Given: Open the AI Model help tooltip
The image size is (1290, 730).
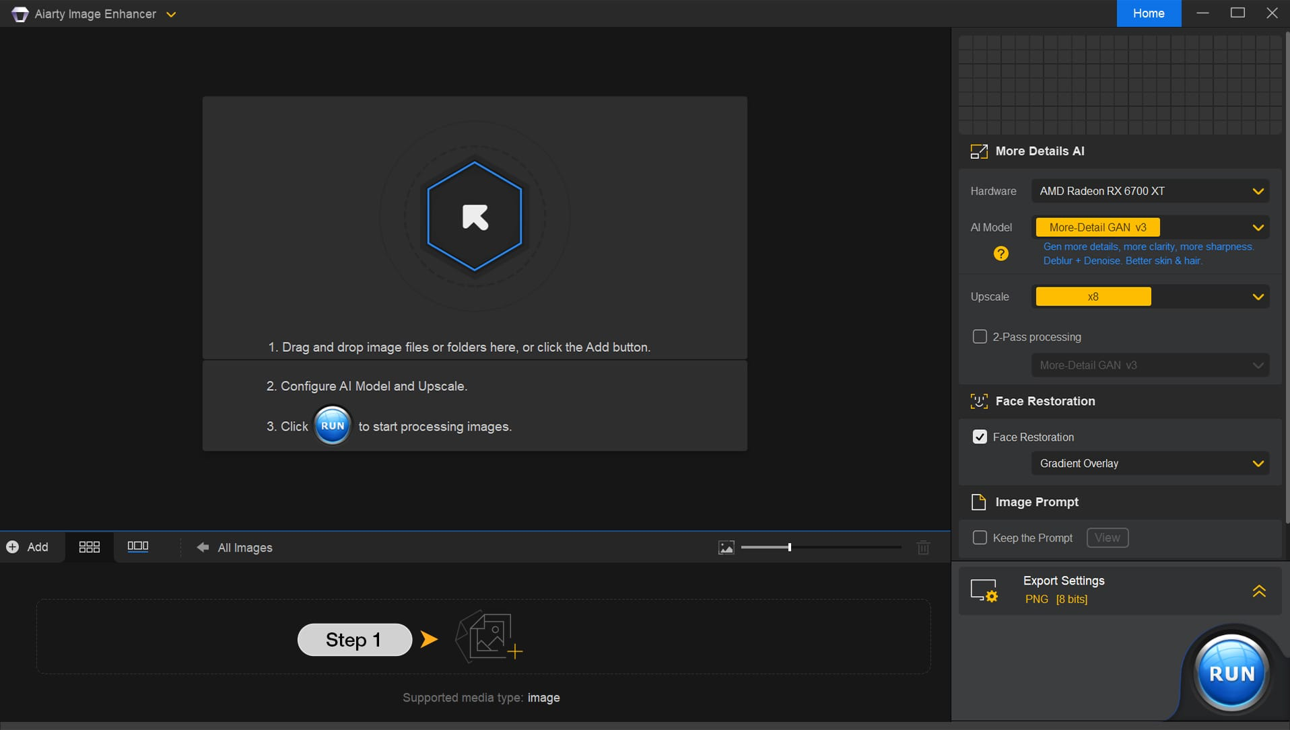Looking at the screenshot, I should coord(1001,254).
